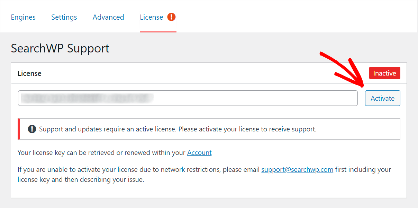Click the red underline beneath the License tab

tap(158, 32)
